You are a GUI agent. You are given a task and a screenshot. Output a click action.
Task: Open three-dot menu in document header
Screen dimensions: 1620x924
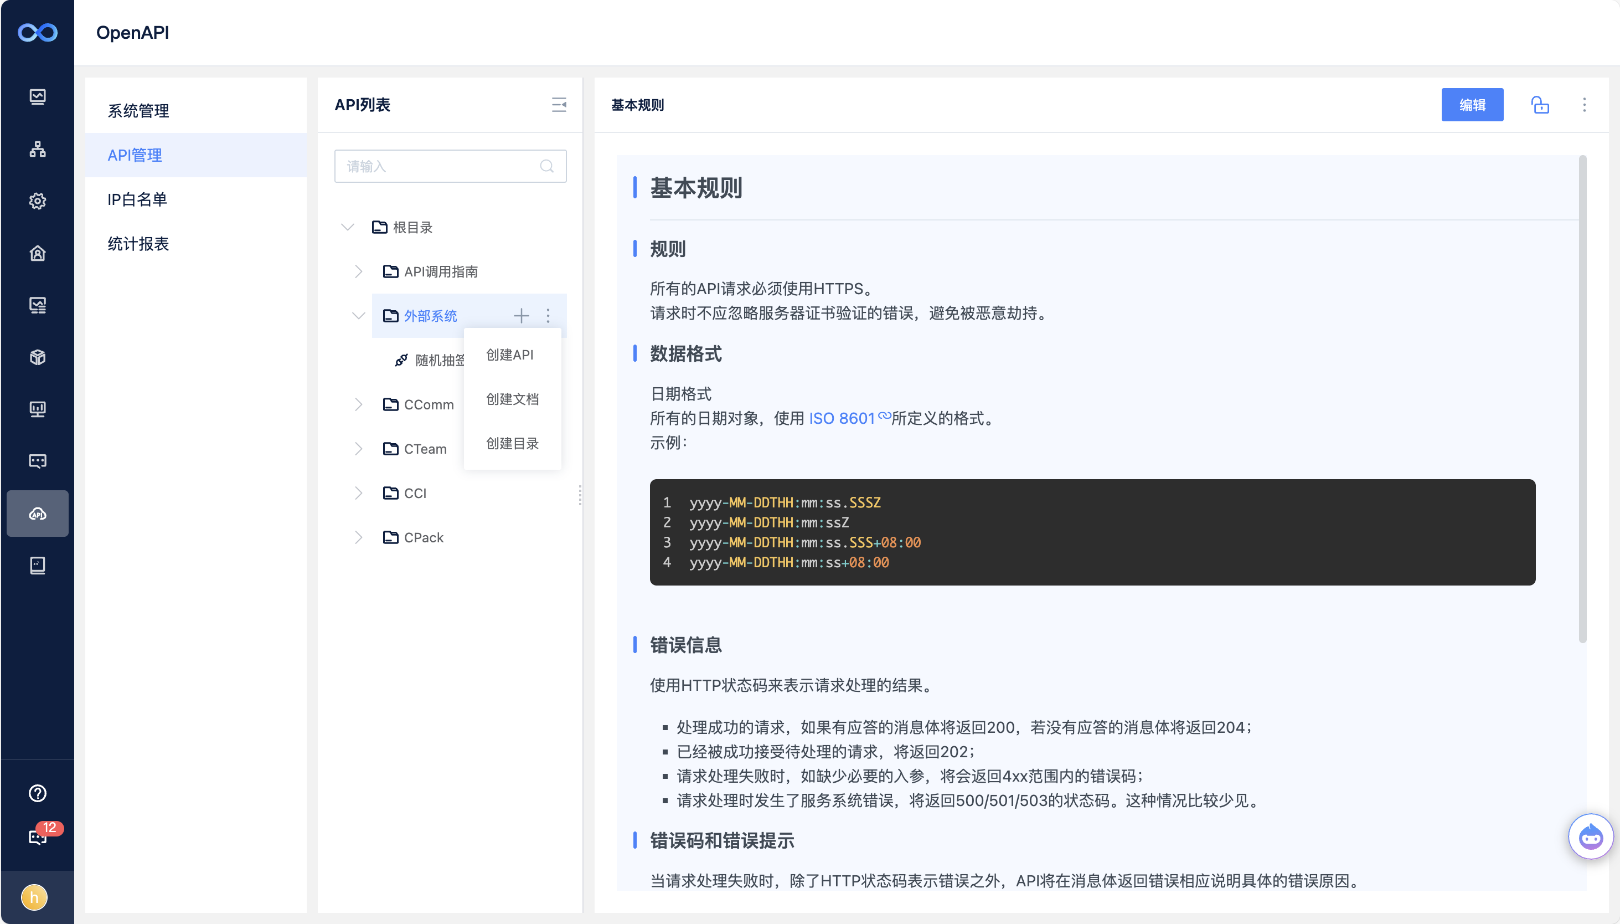tap(1584, 105)
